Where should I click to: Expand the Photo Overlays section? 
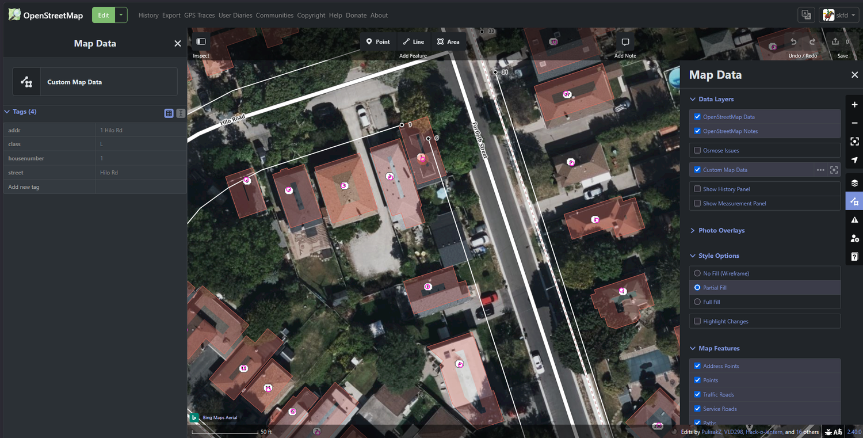(x=717, y=230)
